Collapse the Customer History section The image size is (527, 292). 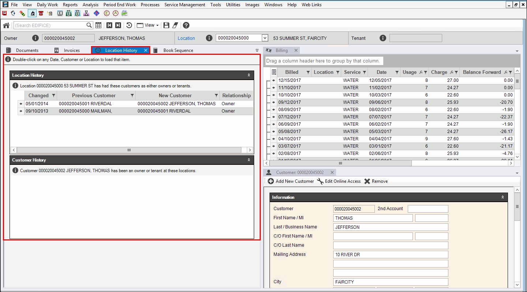tap(249, 160)
